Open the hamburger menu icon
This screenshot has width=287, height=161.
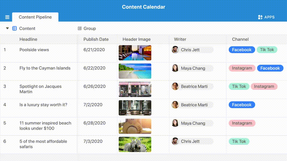click(7, 17)
